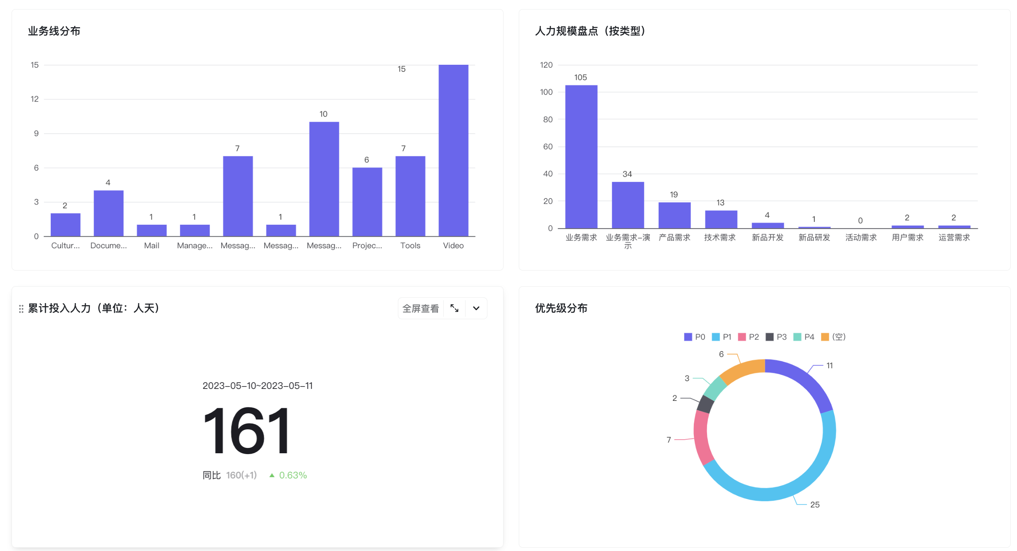Select the Tools bar in chart
The height and width of the screenshot is (551, 1017).
(x=410, y=196)
